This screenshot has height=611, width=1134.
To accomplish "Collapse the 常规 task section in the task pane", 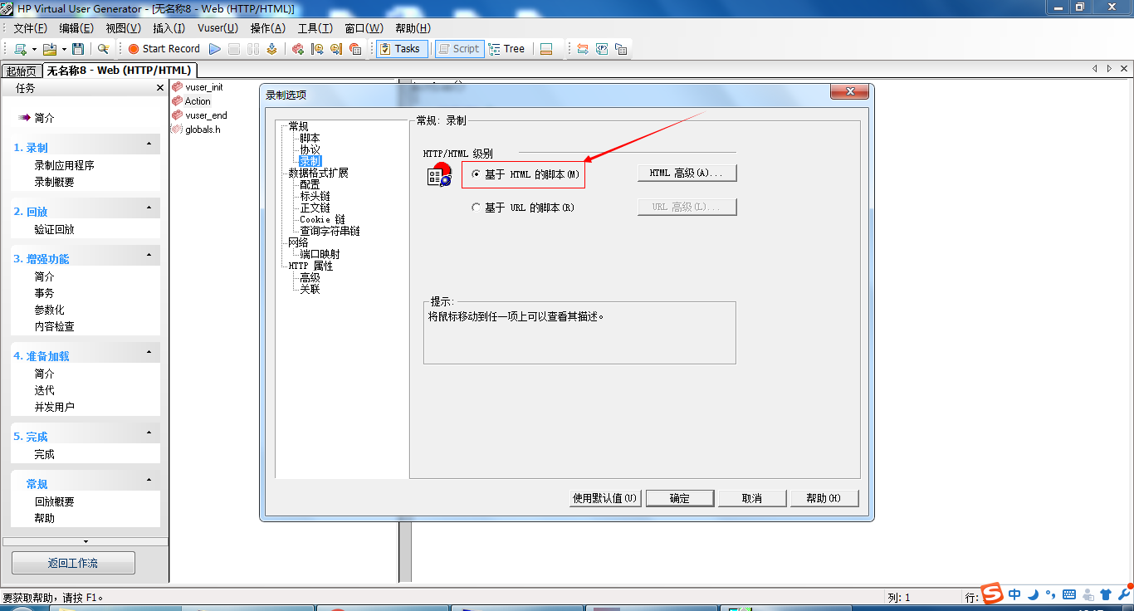I will tap(149, 481).
